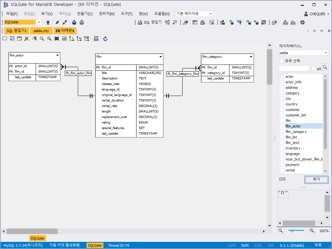Click the blue refresh arrow icon
332x249 pixels.
105,39
